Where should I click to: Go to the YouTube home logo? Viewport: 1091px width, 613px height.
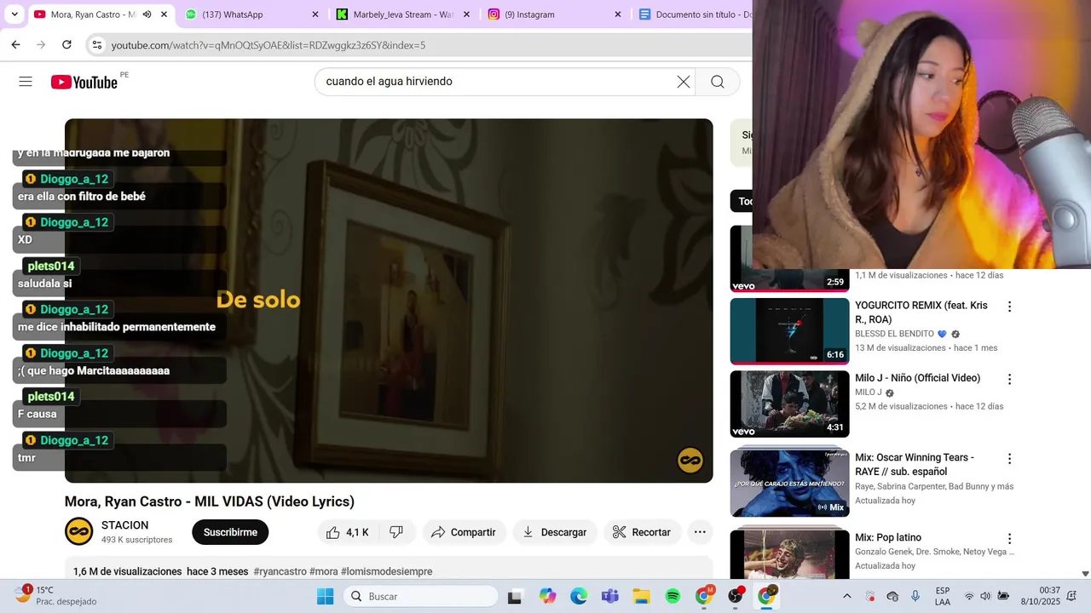pyautogui.click(x=84, y=82)
